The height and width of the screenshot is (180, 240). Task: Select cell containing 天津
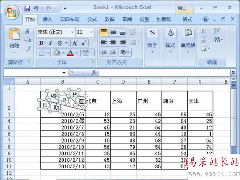click(200, 101)
